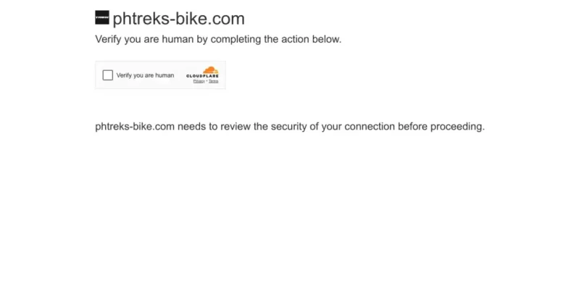The height and width of the screenshot is (307, 587).
Task: Click the dot separator between Privacy and Terms
Action: (206, 81)
